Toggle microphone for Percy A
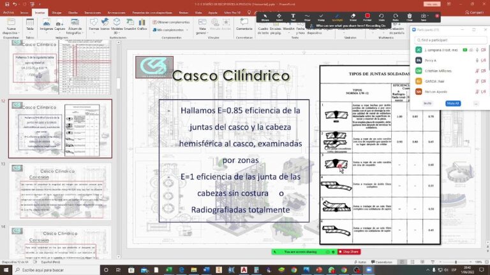This screenshot has width=490, height=275. coord(477,60)
